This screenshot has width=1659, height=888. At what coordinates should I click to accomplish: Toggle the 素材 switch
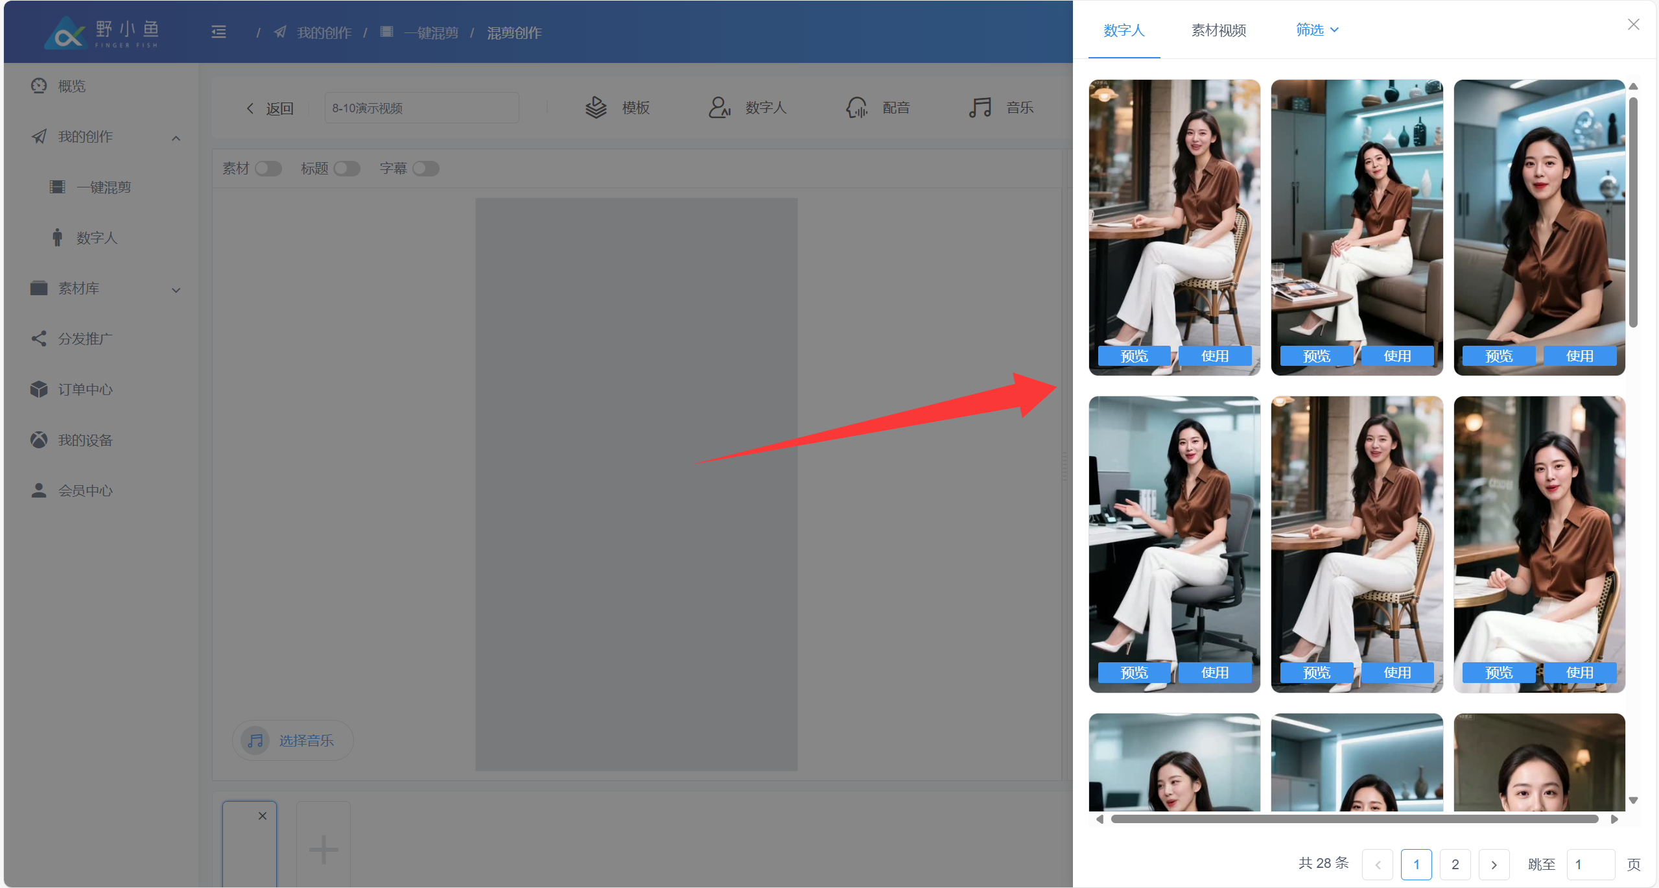click(268, 169)
